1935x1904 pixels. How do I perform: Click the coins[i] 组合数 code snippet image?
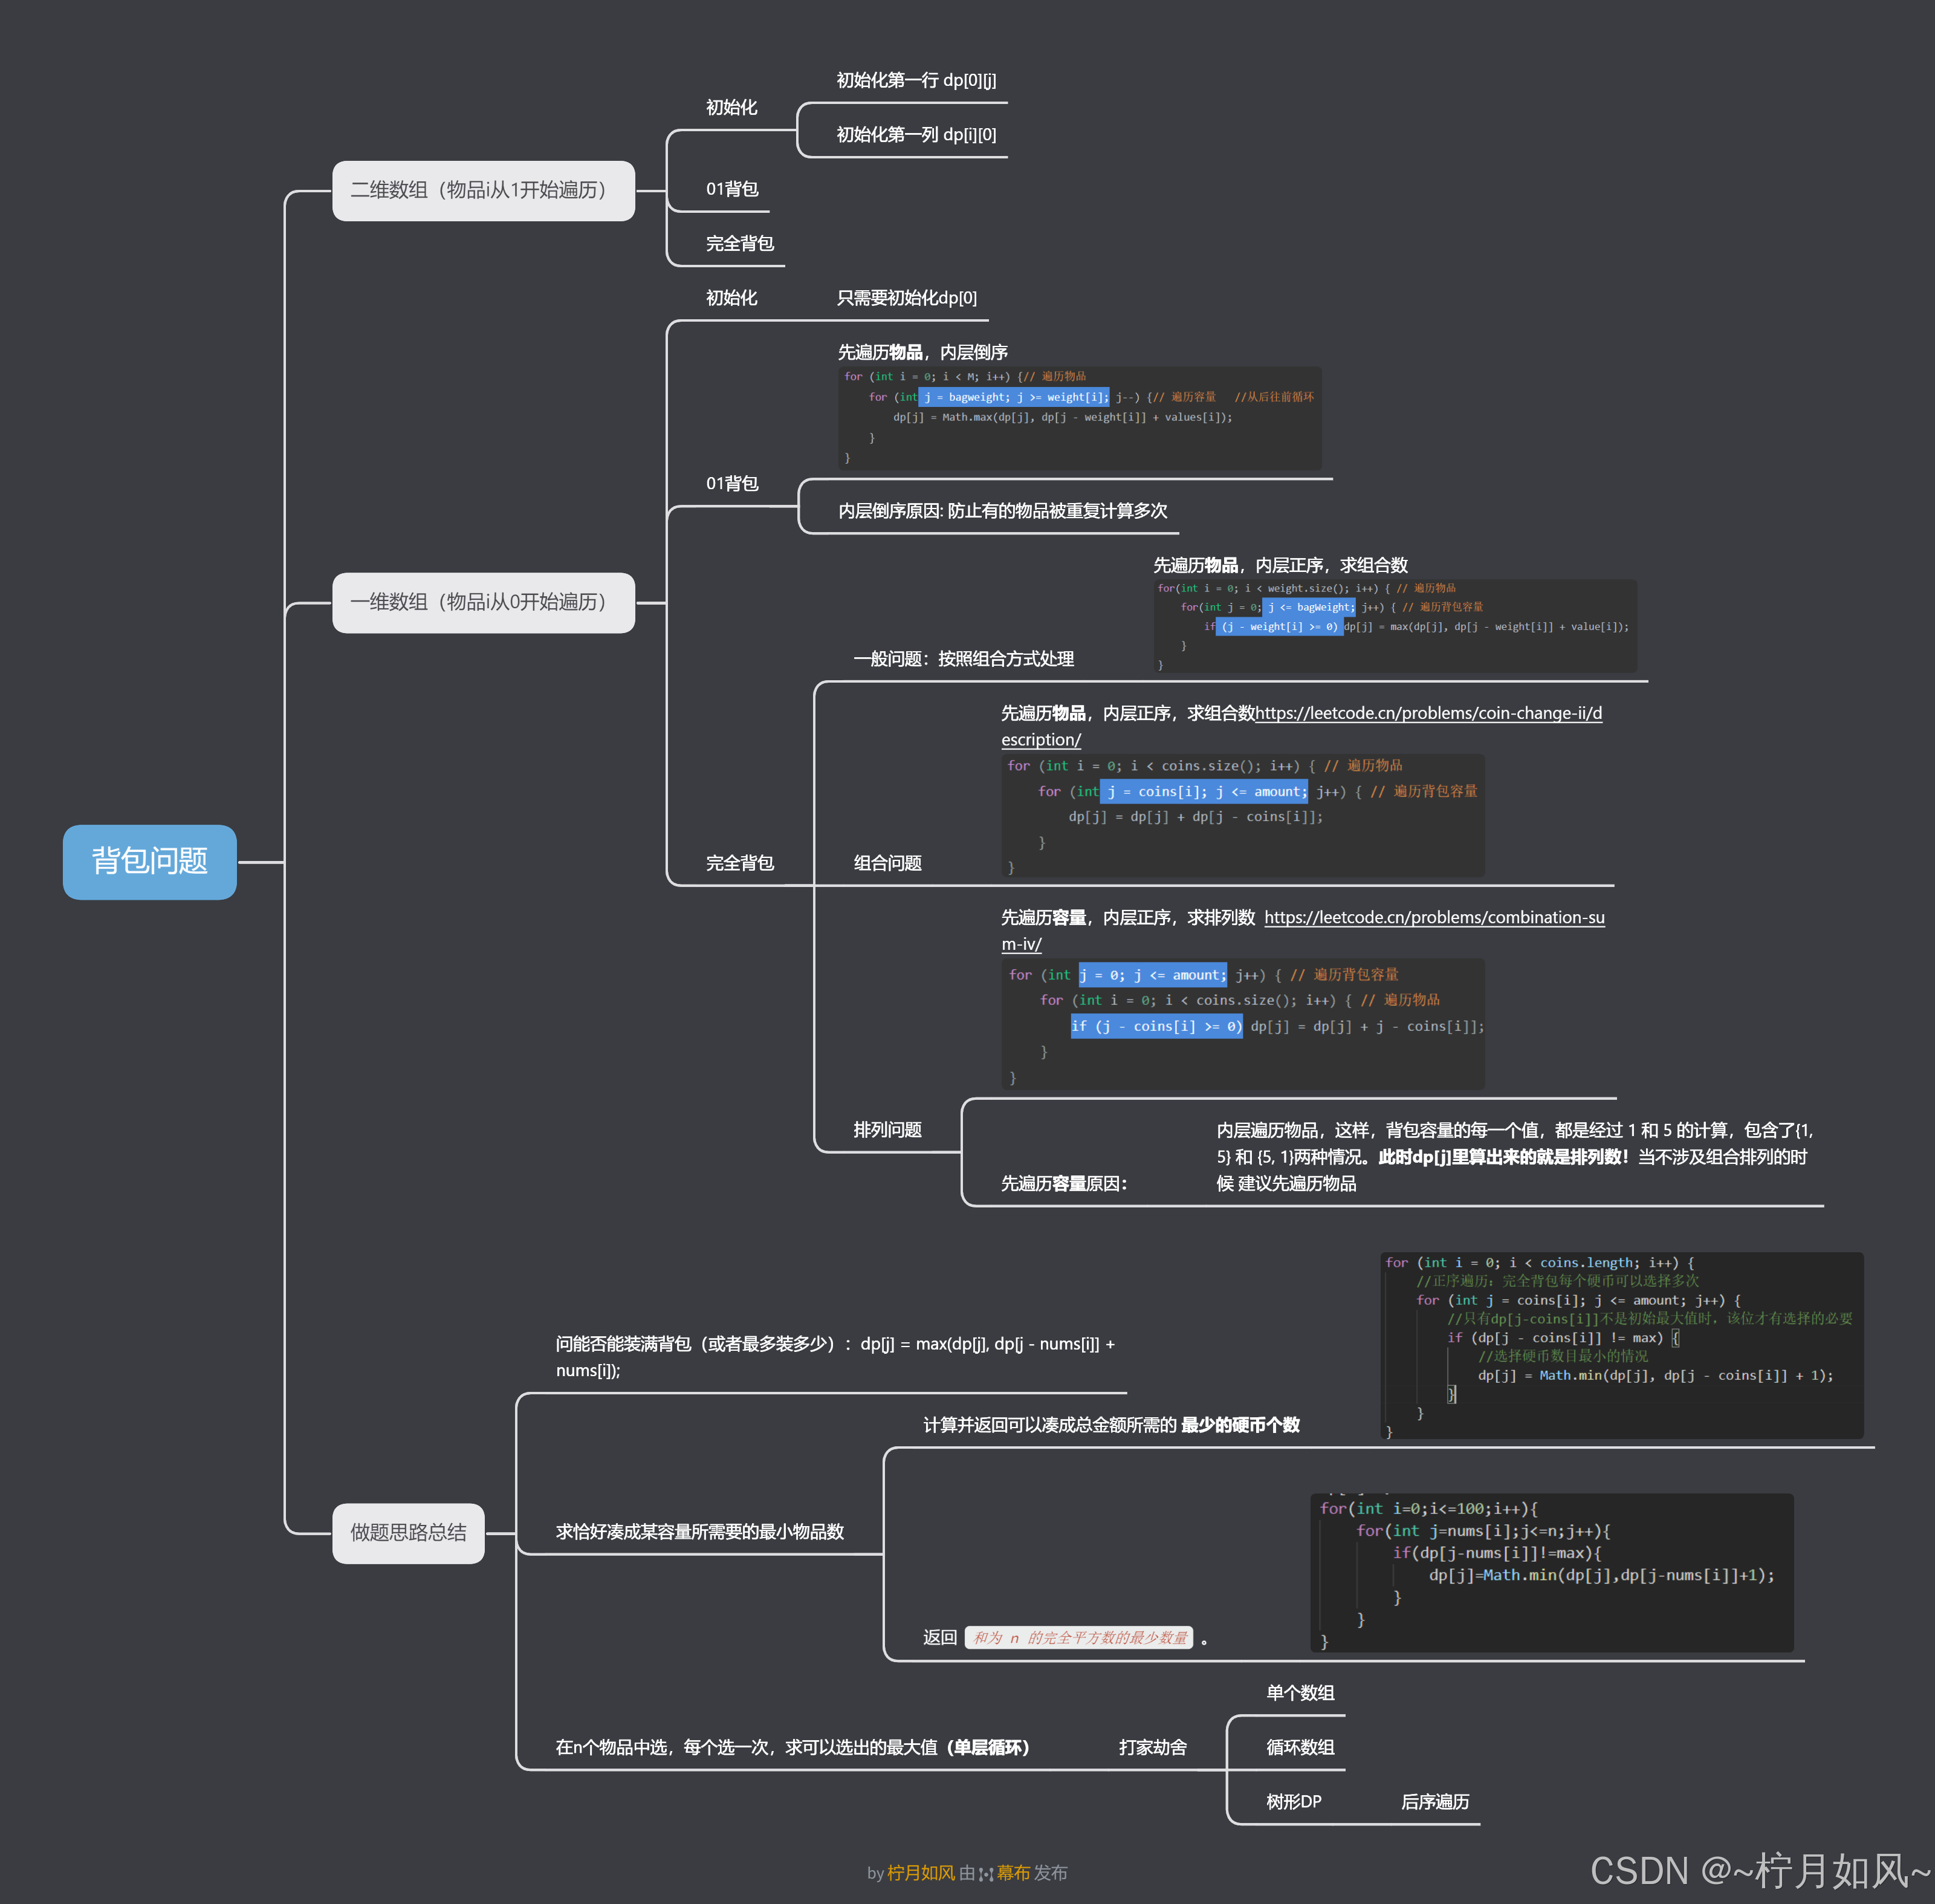1243,816
